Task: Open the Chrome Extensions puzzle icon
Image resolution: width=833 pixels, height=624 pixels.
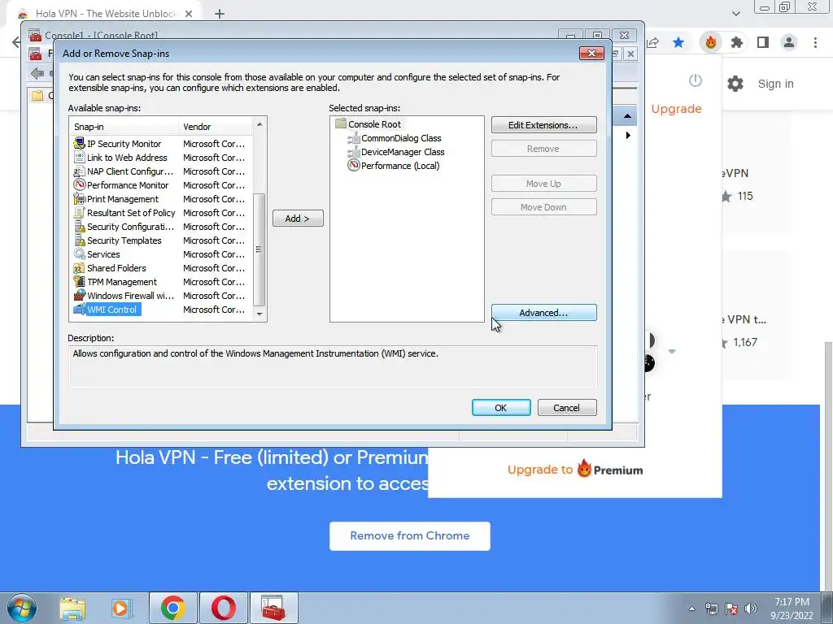Action: point(737,42)
